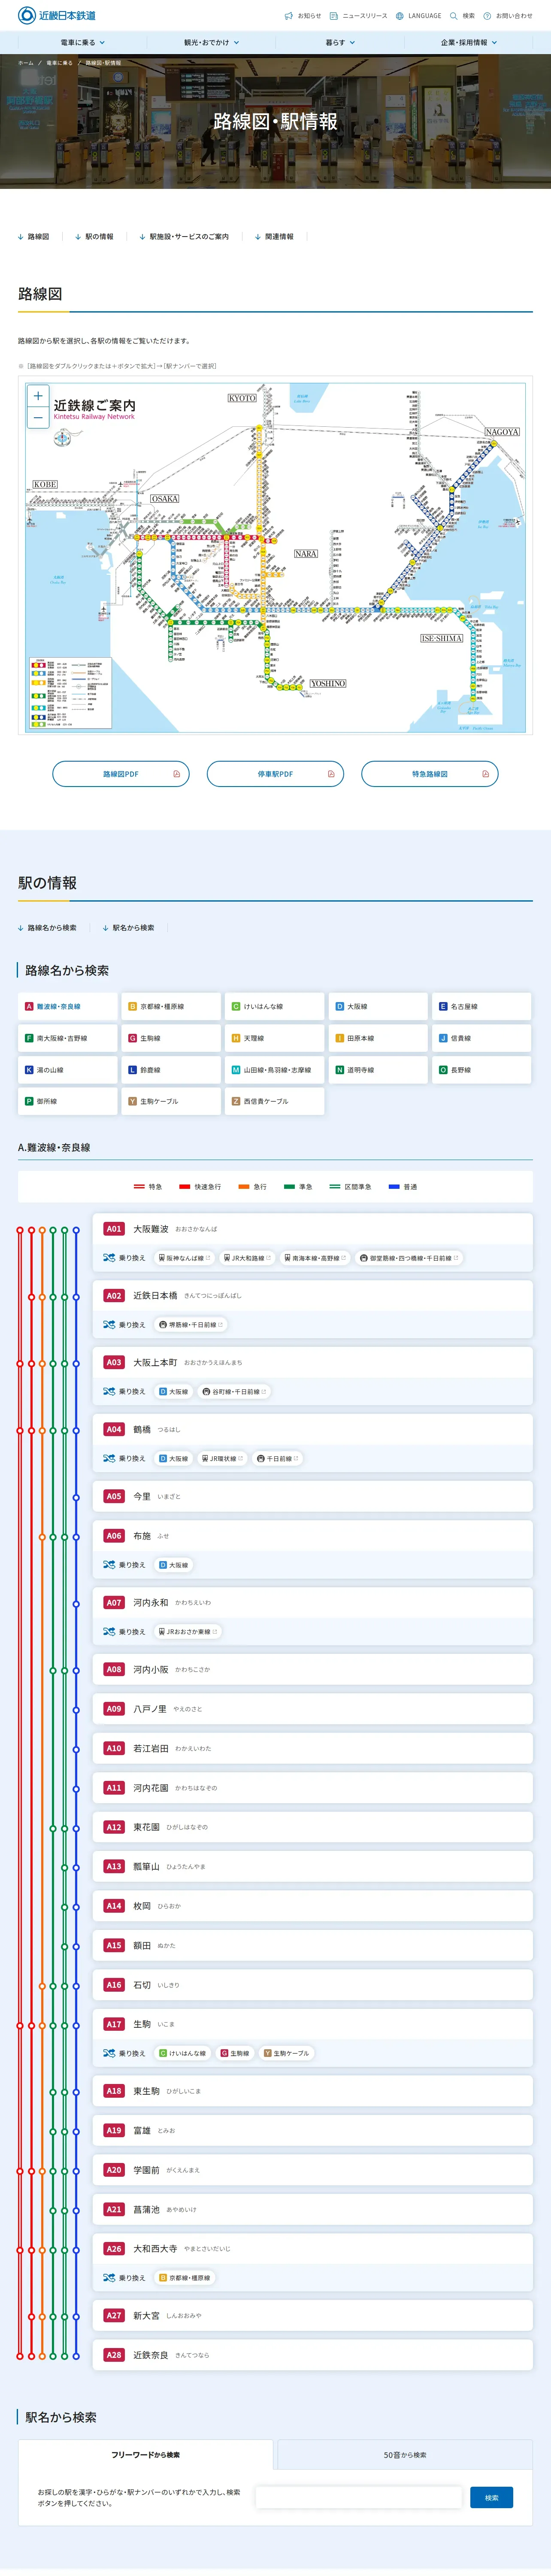Screen dimensions: 551x2576
Task: Expand the 暮らす navigation menu
Action: [340, 43]
